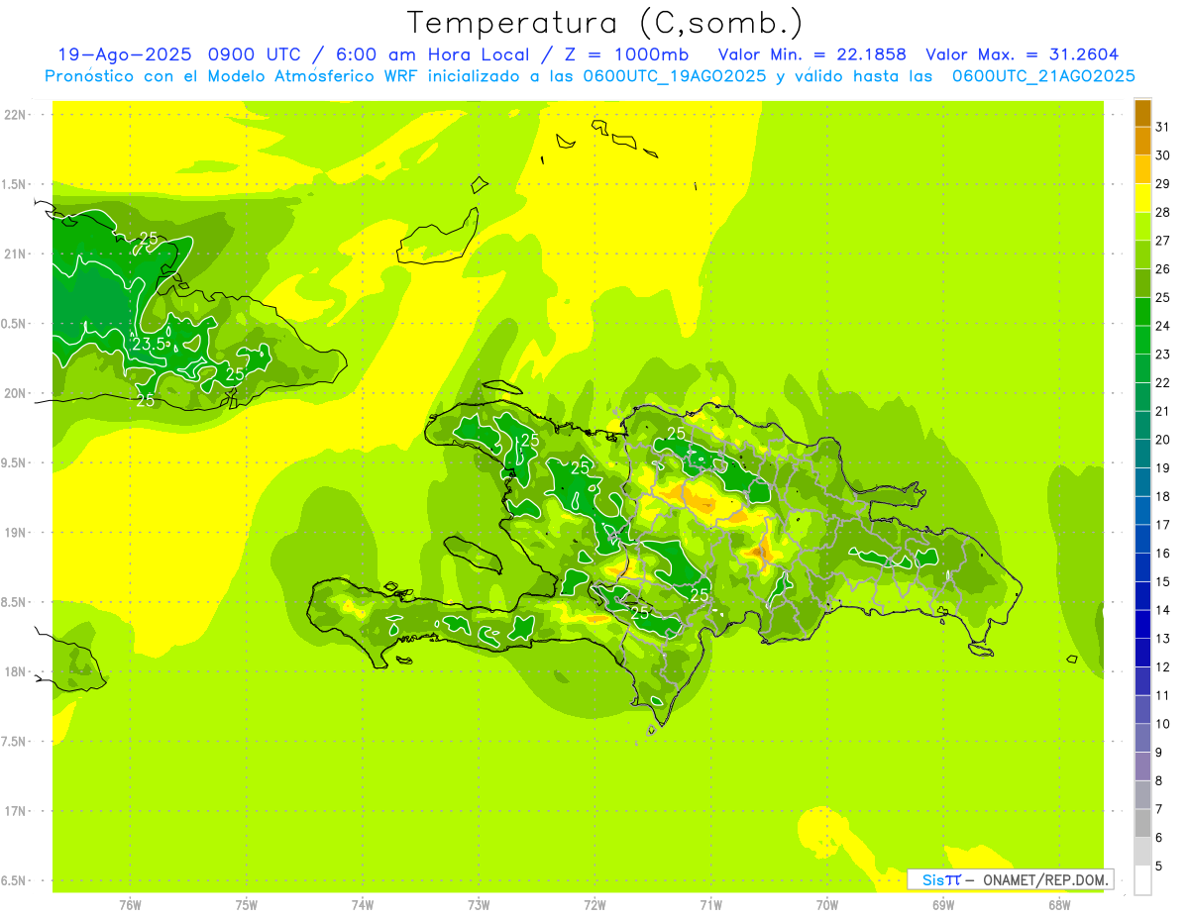Select the yellow legend segment between 28 and 29

tap(1142, 198)
